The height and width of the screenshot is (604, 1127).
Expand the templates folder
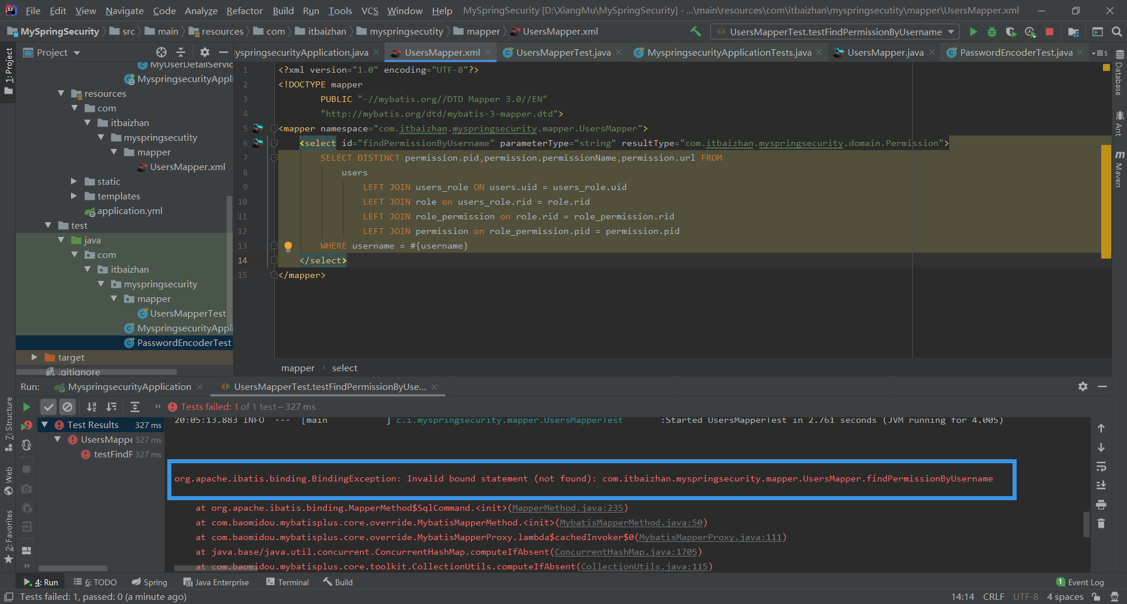tap(74, 196)
